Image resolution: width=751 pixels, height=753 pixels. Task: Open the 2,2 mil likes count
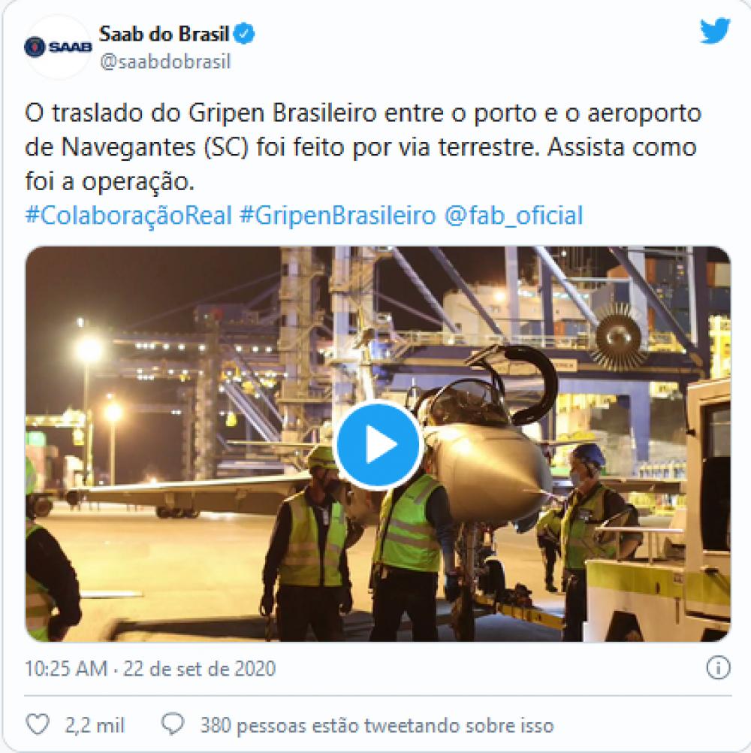click(x=95, y=725)
